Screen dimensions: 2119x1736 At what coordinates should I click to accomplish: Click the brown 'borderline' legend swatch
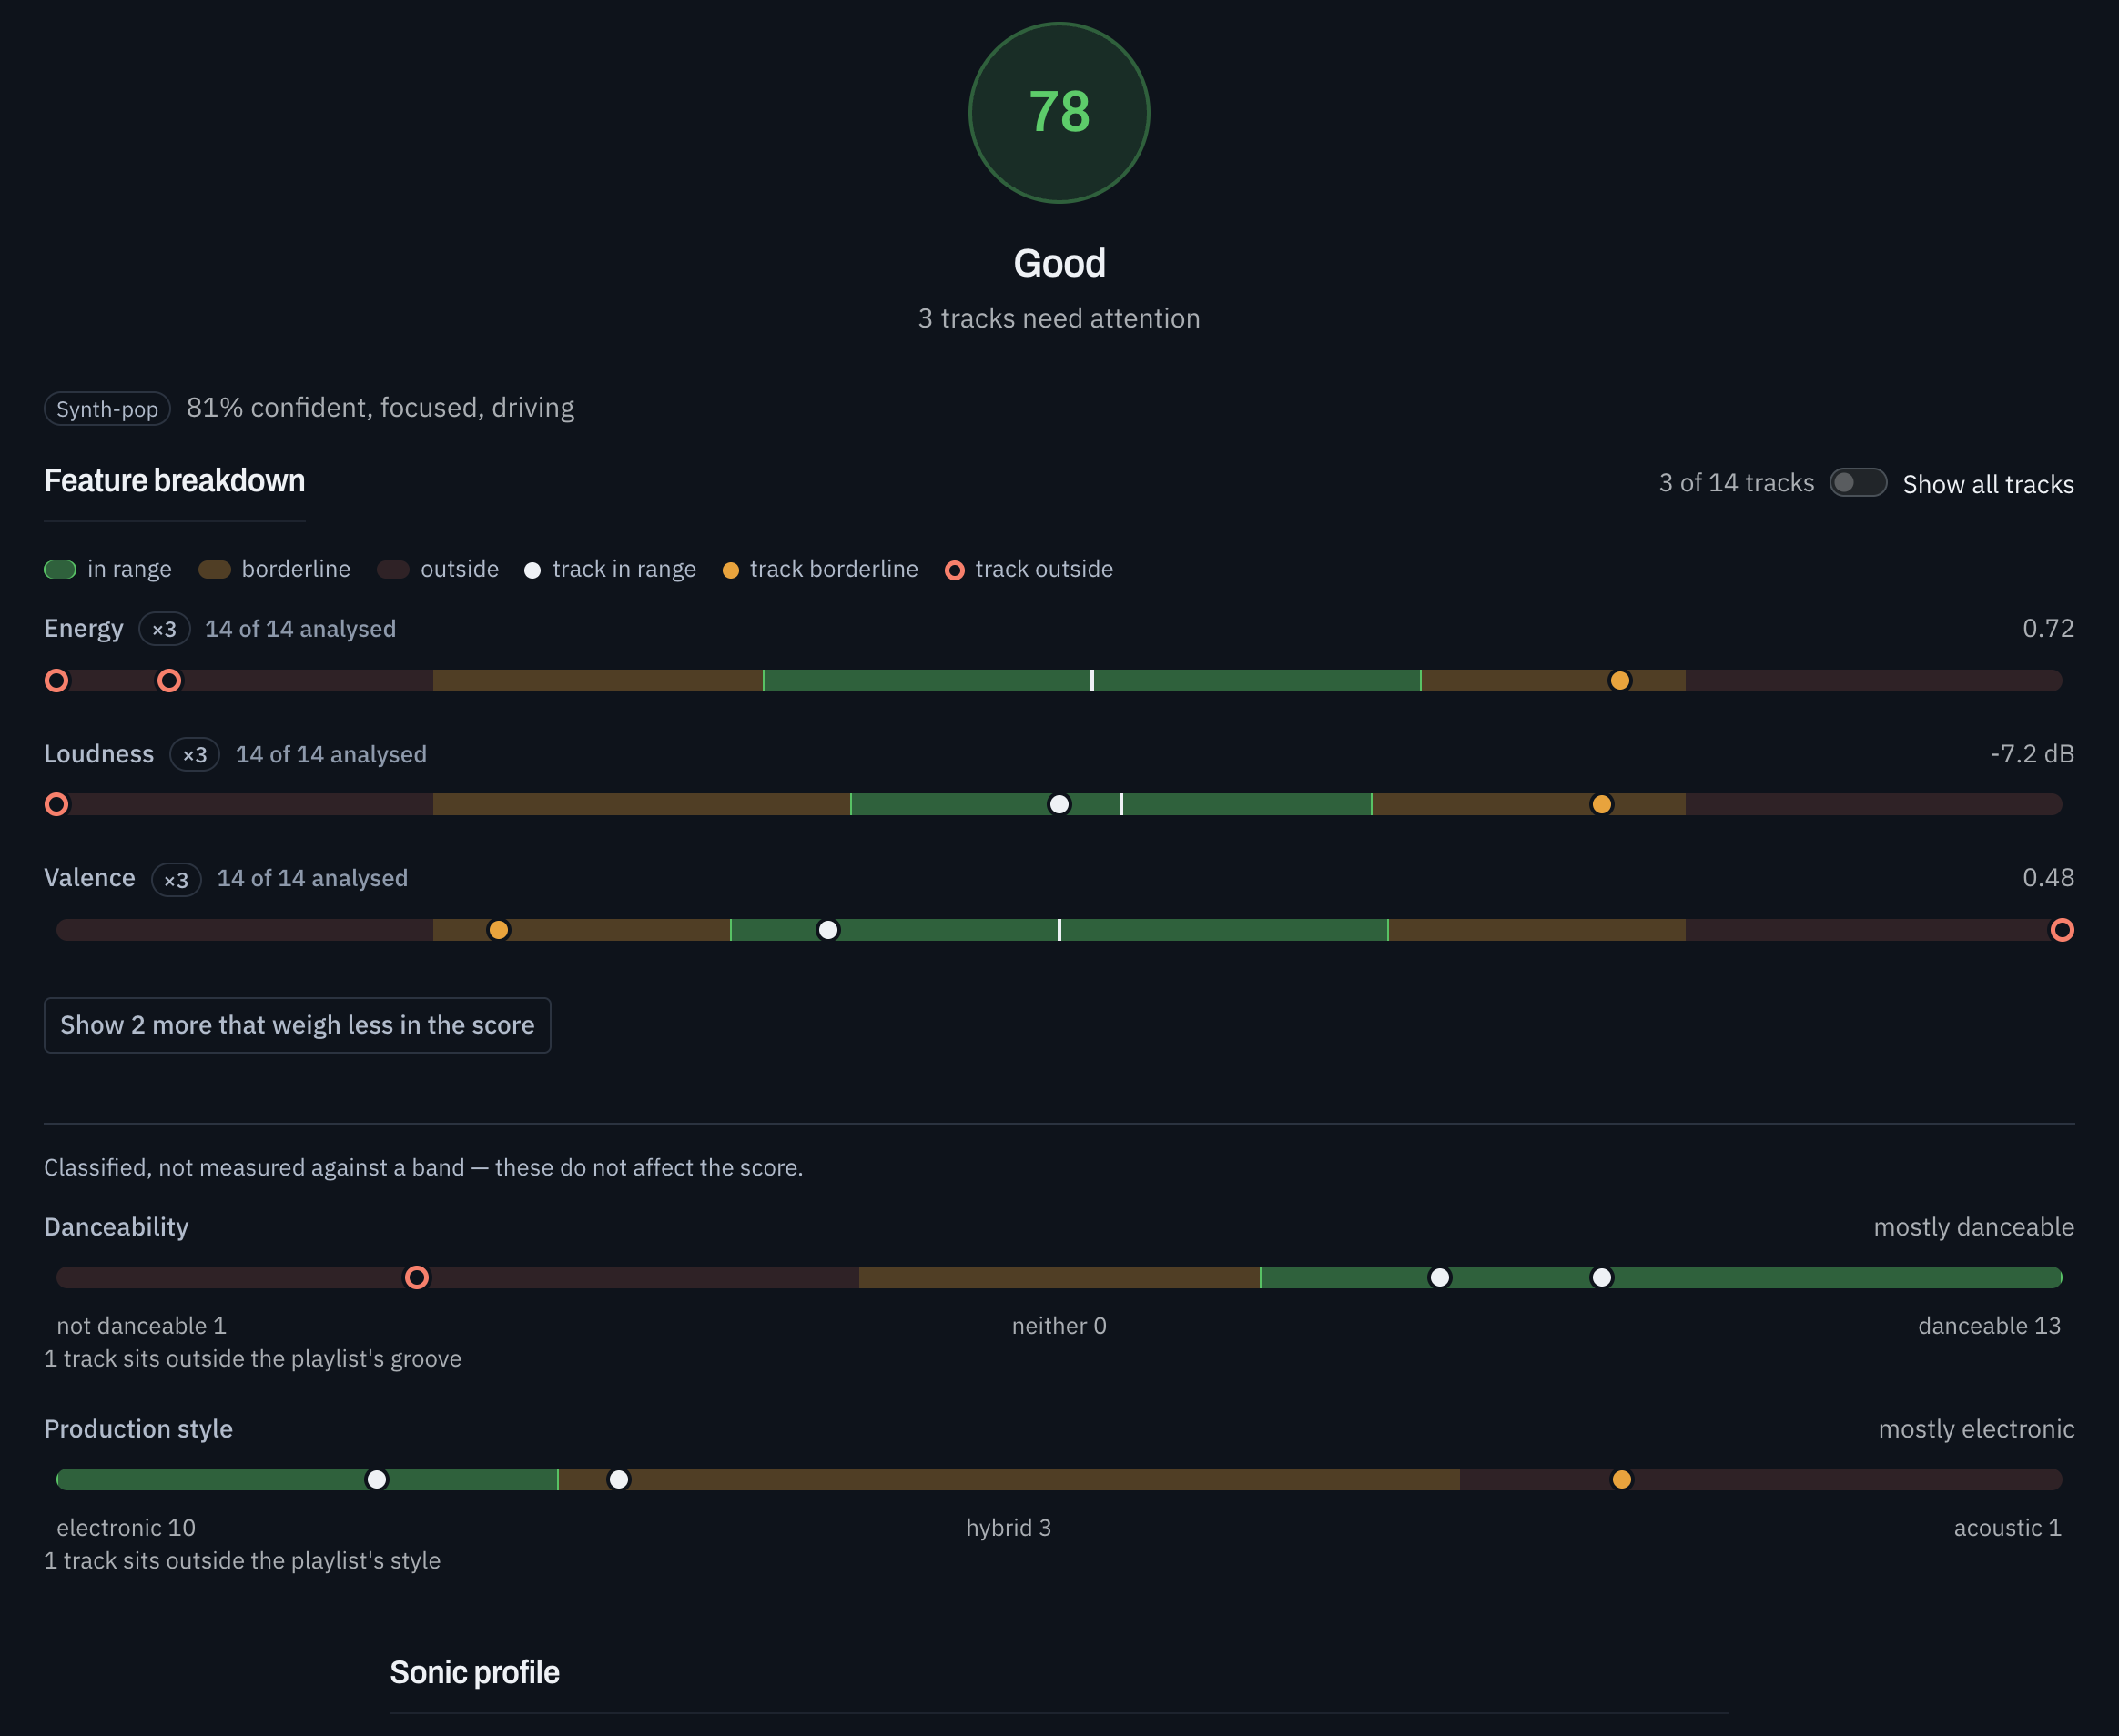point(215,570)
